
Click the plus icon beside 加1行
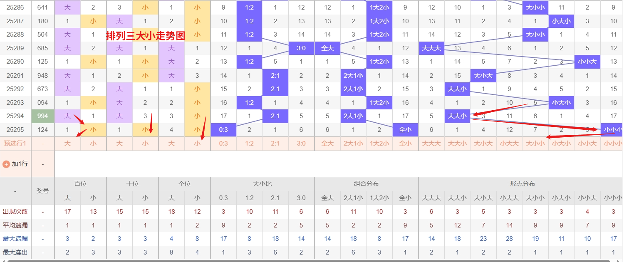[6, 164]
